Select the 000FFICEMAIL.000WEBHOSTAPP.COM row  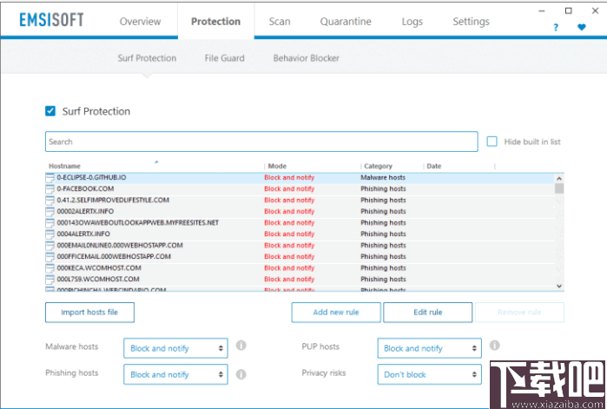click(x=300, y=256)
